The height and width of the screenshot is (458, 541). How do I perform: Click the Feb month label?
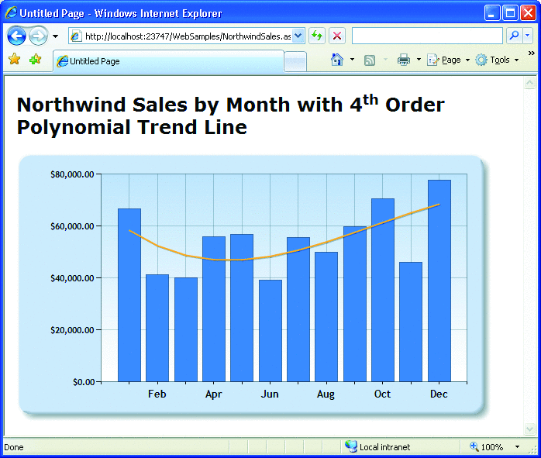coord(157,394)
